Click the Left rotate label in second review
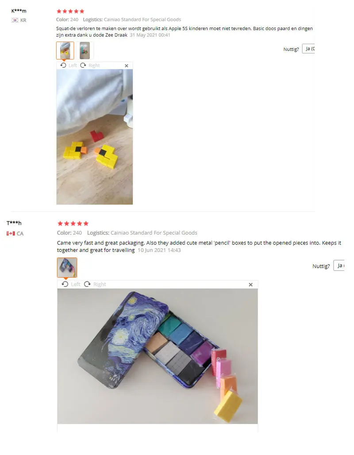Viewport: 354px width, 455px height. 75,284
